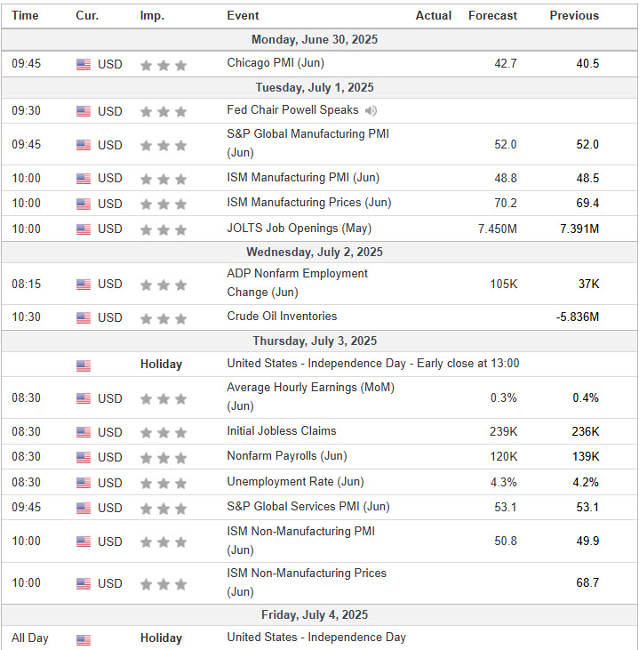Screen dimensions: 639x650
Task: Open the ISM Manufacturing PMI (Jun) event
Action: coord(303,178)
